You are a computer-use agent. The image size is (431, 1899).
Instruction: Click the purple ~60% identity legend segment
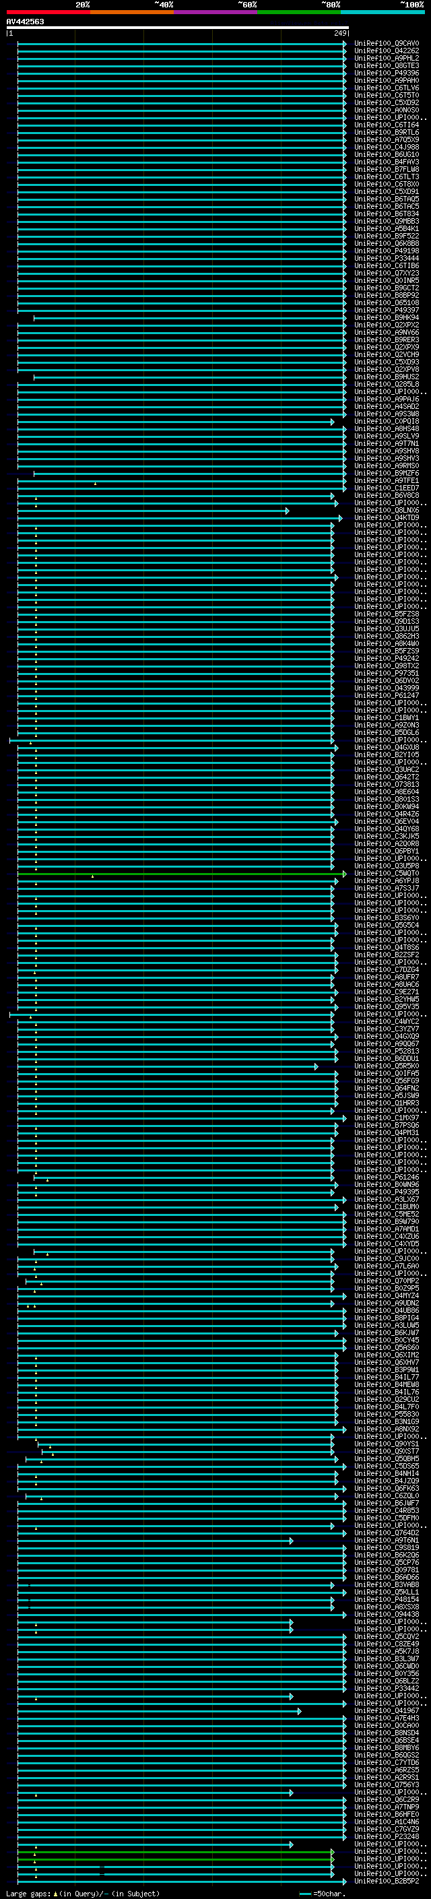click(215, 12)
